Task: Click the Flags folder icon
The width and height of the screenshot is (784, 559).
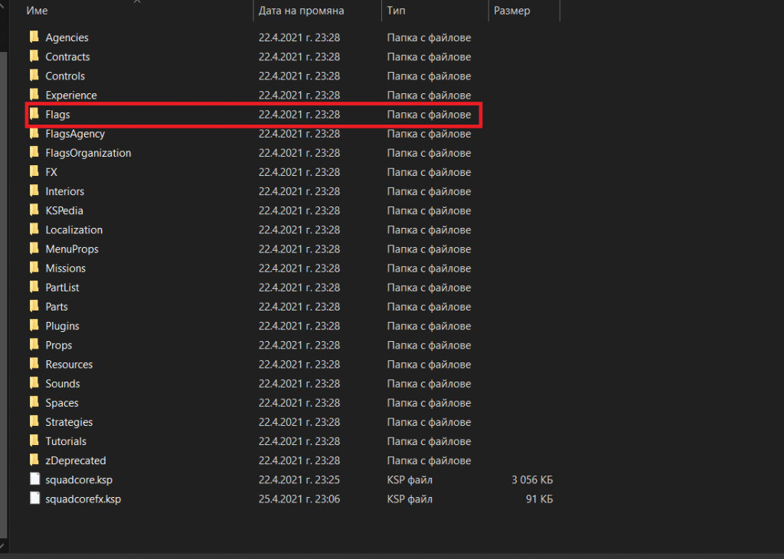Action: (34, 114)
